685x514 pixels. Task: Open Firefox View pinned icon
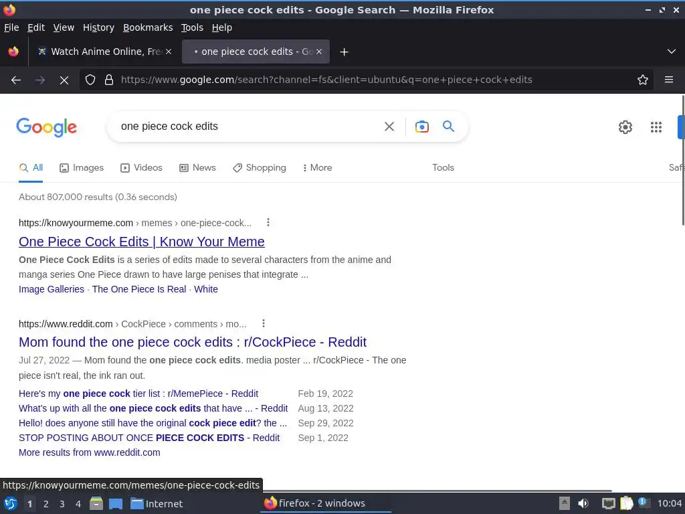coord(13,52)
